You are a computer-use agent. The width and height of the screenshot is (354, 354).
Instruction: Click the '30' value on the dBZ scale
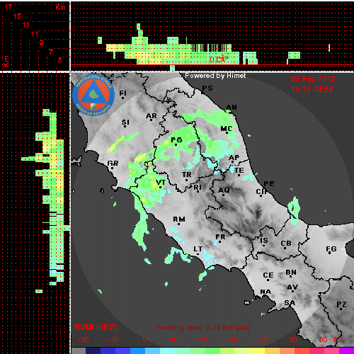[x=233, y=340]
